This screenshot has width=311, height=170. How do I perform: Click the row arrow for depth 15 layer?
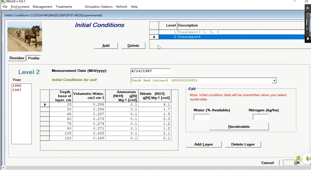45,105
